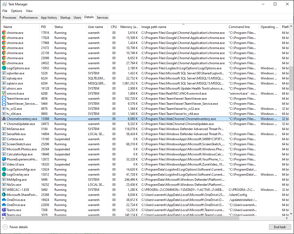Click the Microsoft.SharePoint icon

(x=4, y=195)
